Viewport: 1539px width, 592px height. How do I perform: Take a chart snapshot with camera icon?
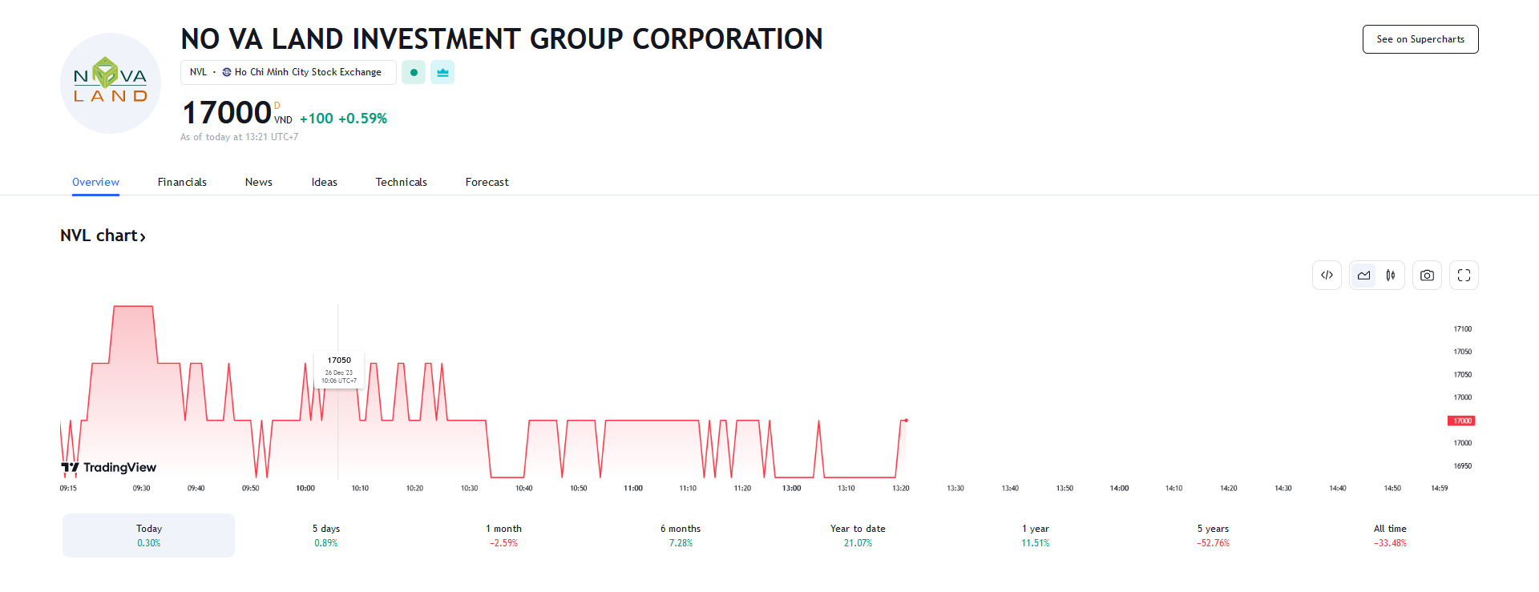coord(1427,276)
